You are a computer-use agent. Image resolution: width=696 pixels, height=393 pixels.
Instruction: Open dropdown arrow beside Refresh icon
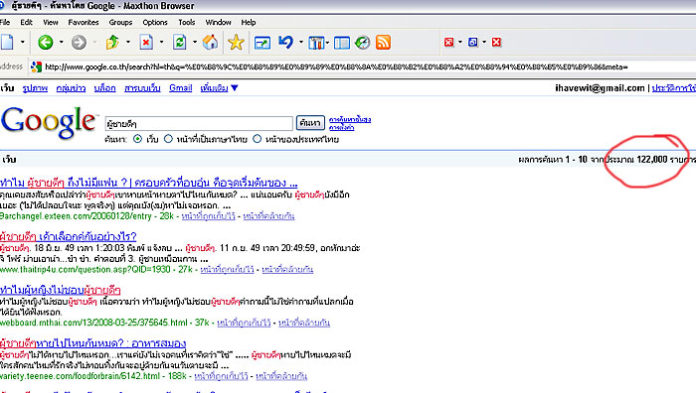click(x=195, y=43)
